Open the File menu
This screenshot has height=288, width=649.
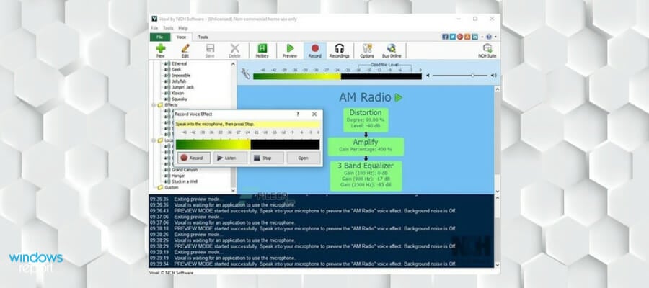click(154, 28)
